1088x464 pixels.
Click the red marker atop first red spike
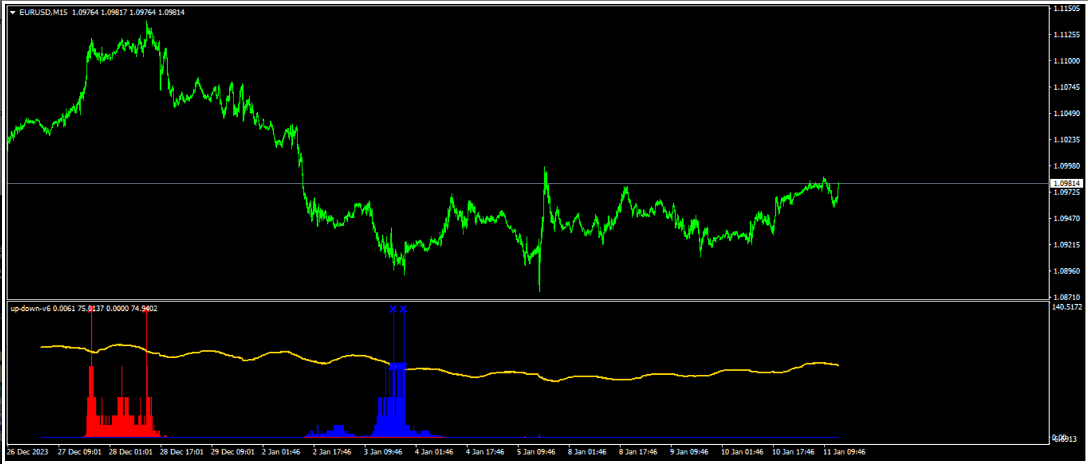point(91,309)
